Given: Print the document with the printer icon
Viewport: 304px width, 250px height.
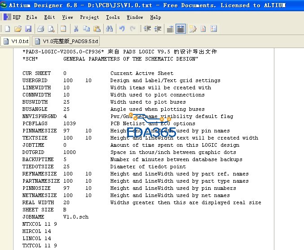Looking at the screenshot, I should (x=41, y=29).
